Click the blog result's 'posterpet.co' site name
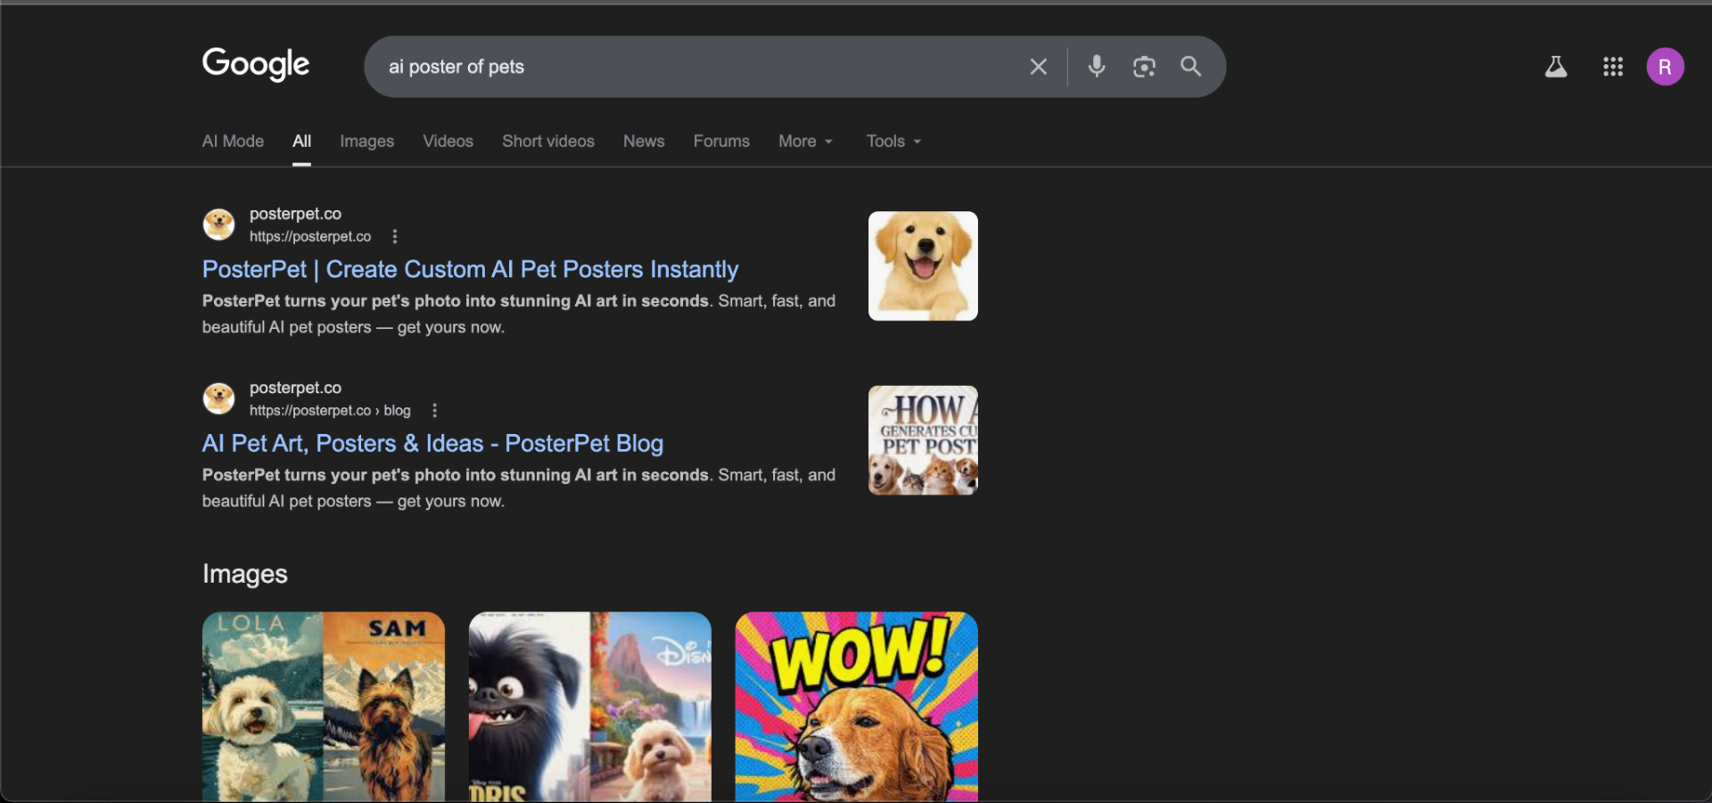The image size is (1712, 803). (295, 388)
